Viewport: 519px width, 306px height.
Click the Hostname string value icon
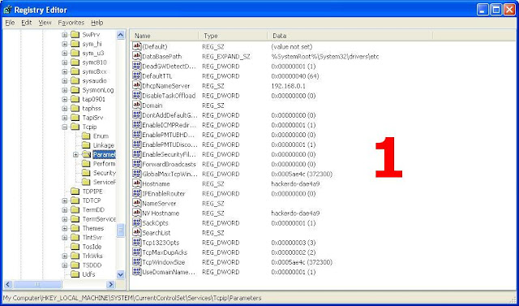(x=137, y=183)
